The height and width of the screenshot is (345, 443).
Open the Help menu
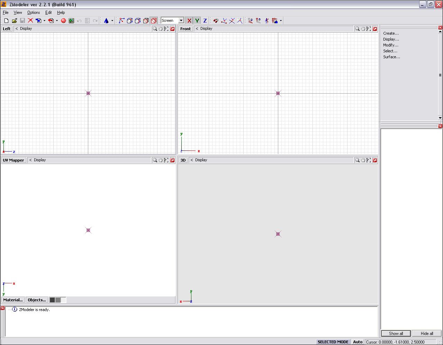pyautogui.click(x=61, y=12)
